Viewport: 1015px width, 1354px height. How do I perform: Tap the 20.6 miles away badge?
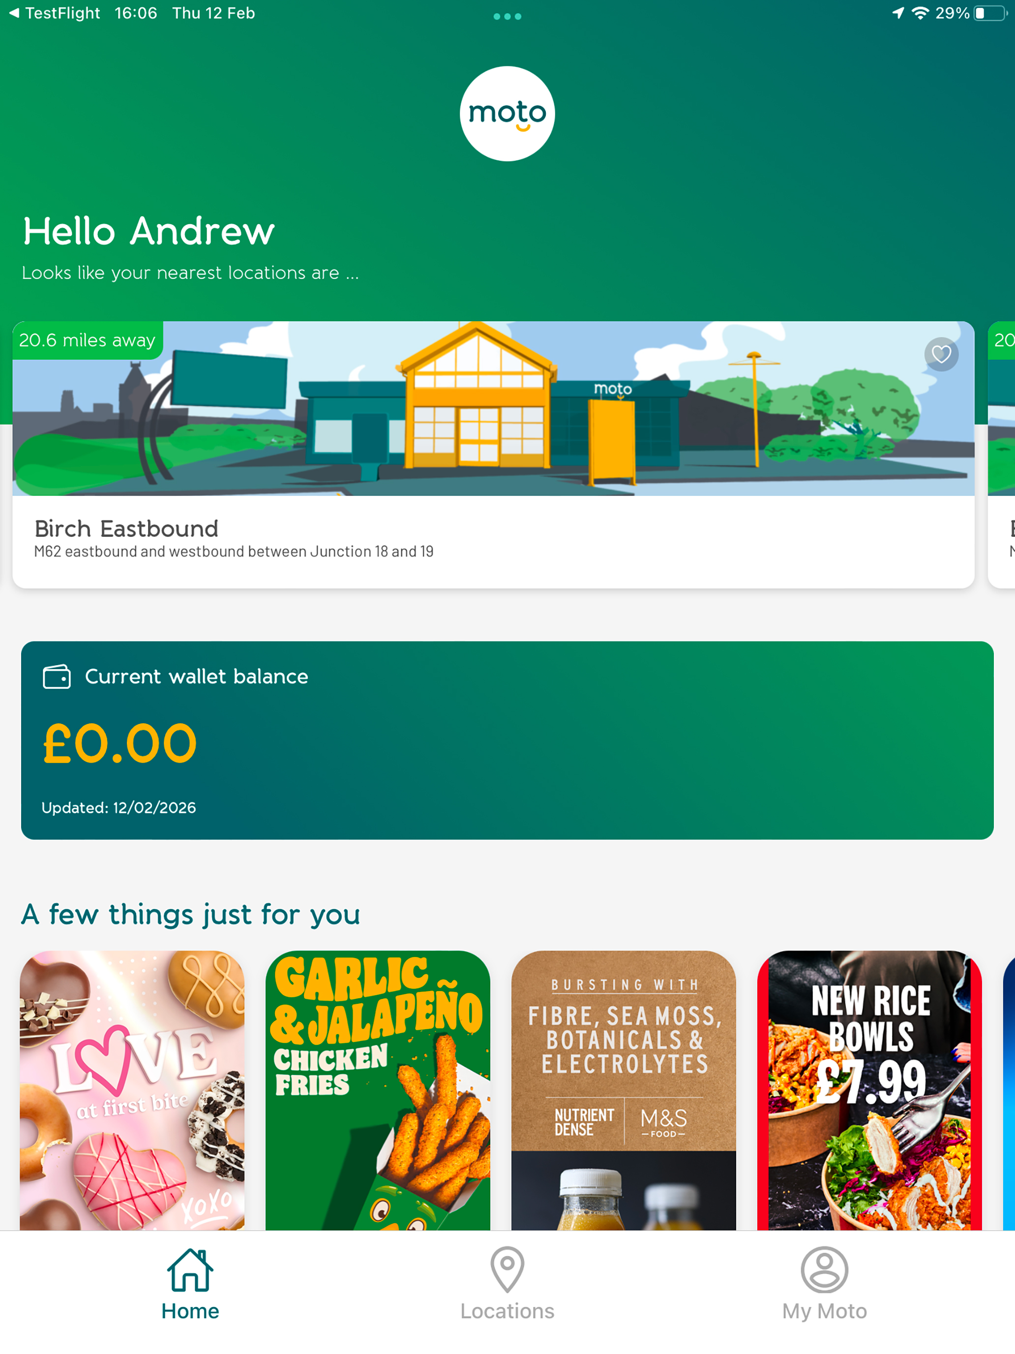coord(88,339)
